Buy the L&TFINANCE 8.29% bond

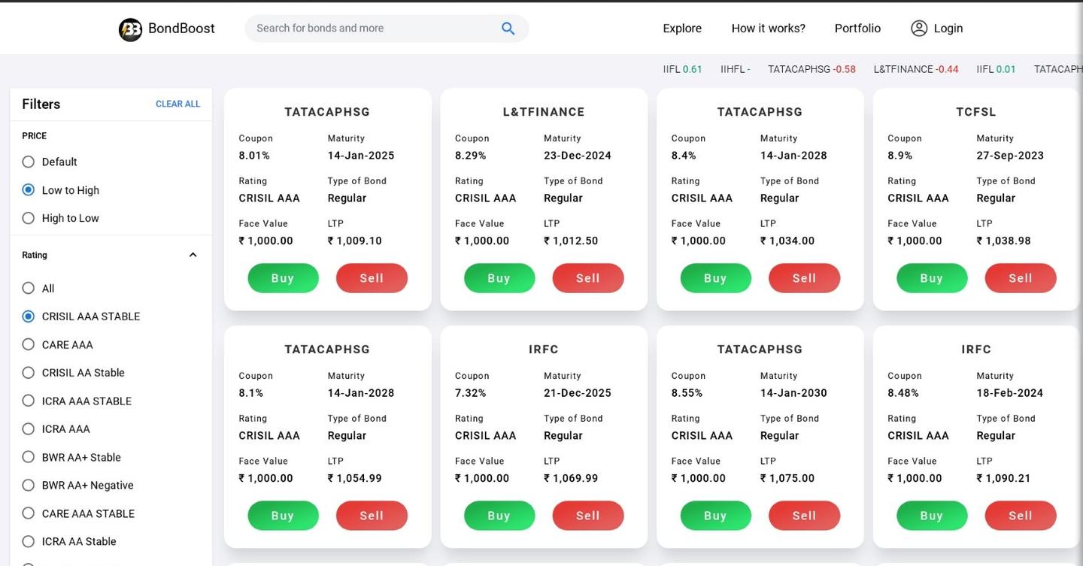coord(499,278)
